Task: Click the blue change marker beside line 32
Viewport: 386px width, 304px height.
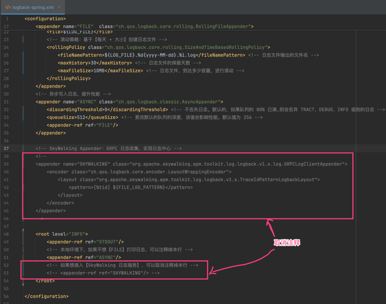Action: [23, 113]
